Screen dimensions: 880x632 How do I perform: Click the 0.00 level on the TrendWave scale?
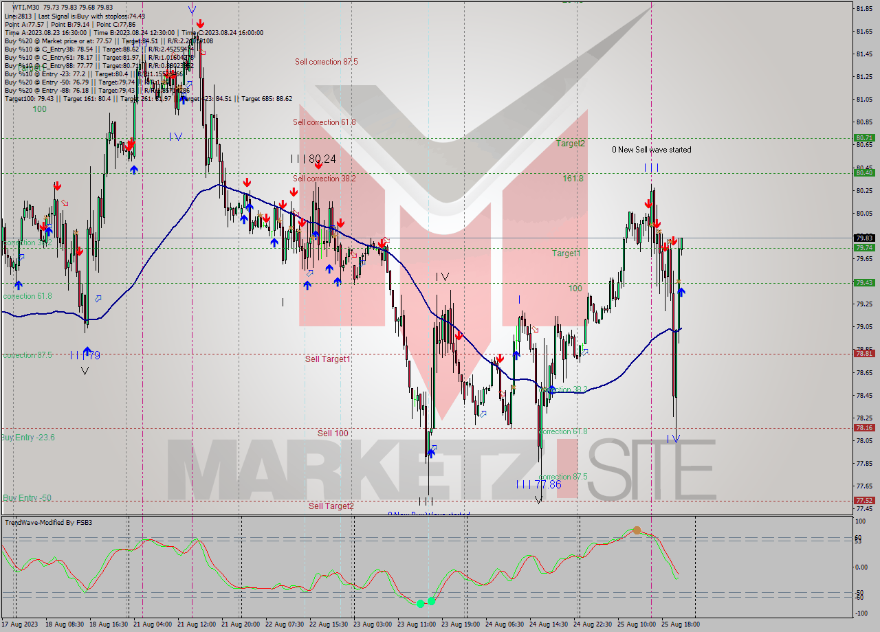[x=863, y=567]
